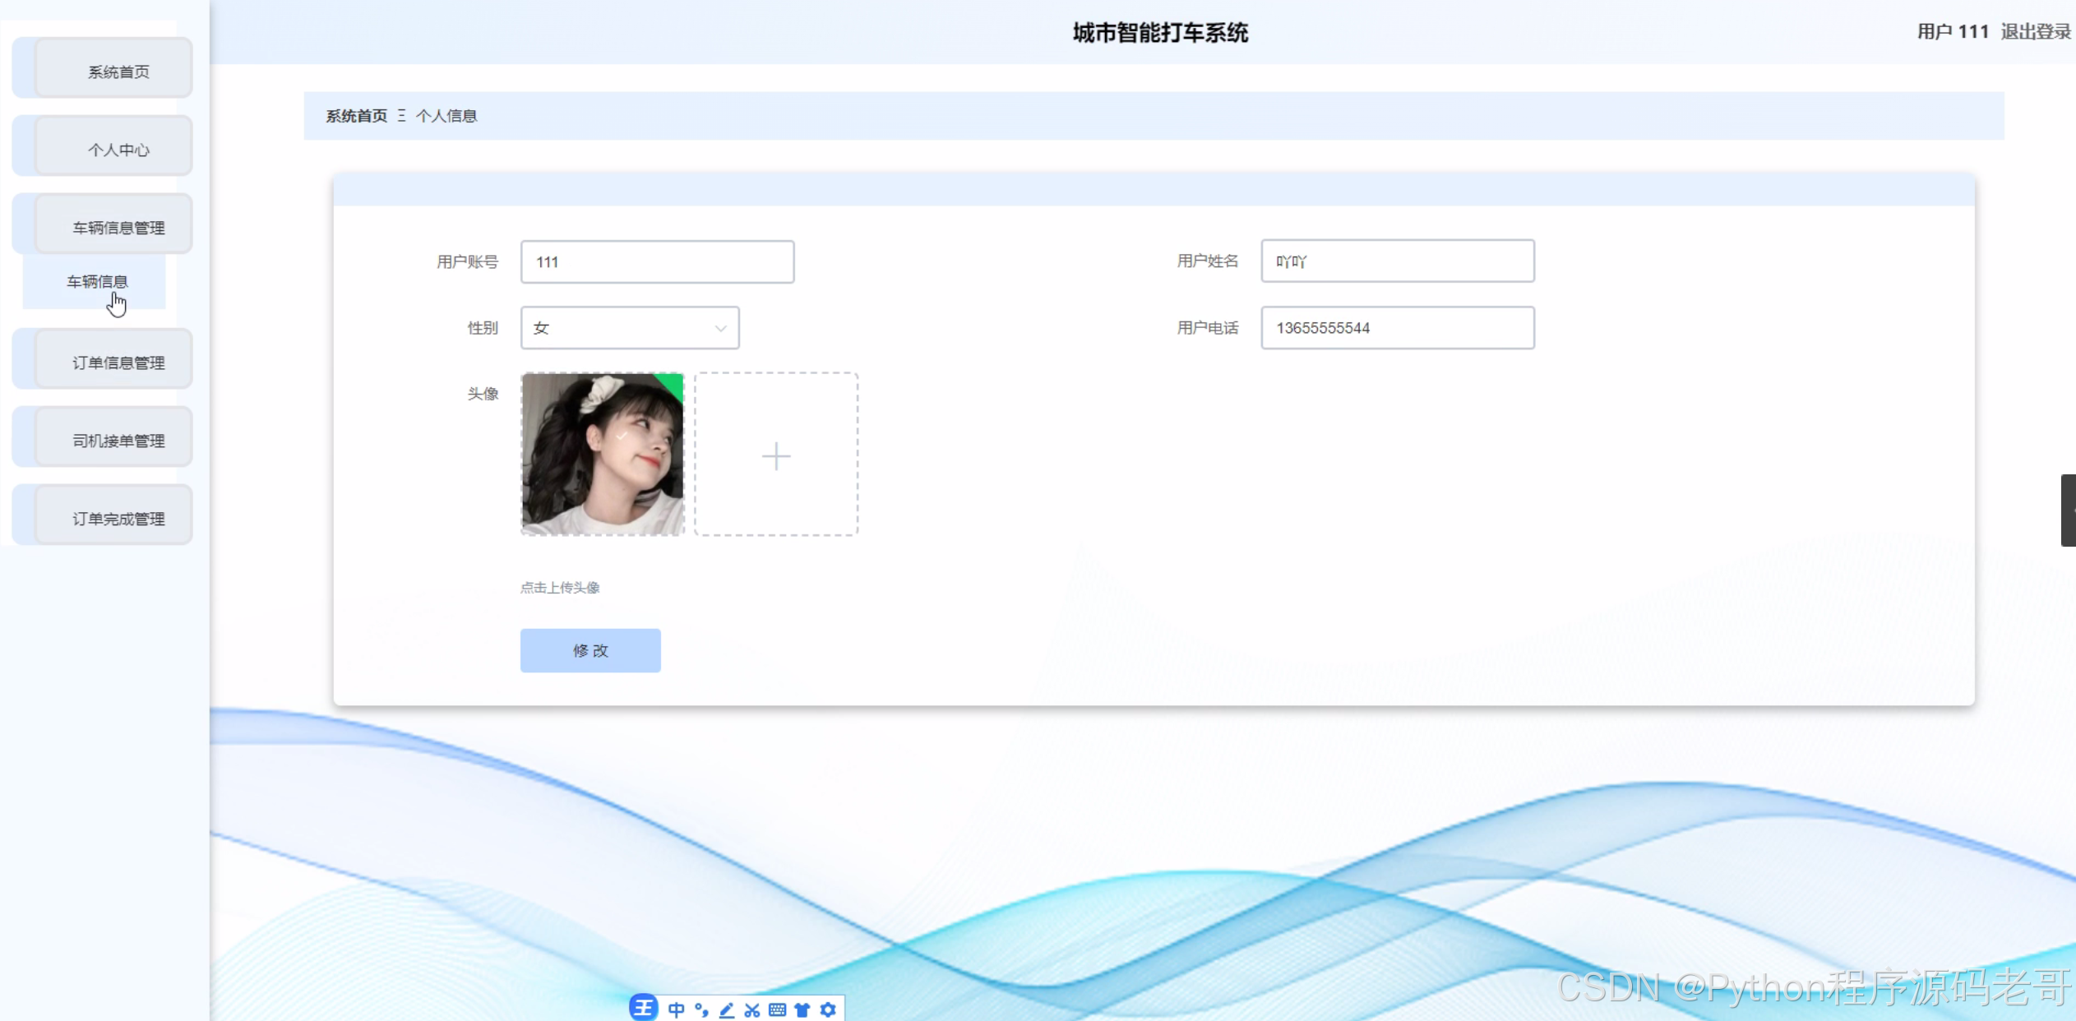Image resolution: width=2076 pixels, height=1021 pixels.
Task: Open the 性别 gender dropdown
Action: tap(630, 328)
